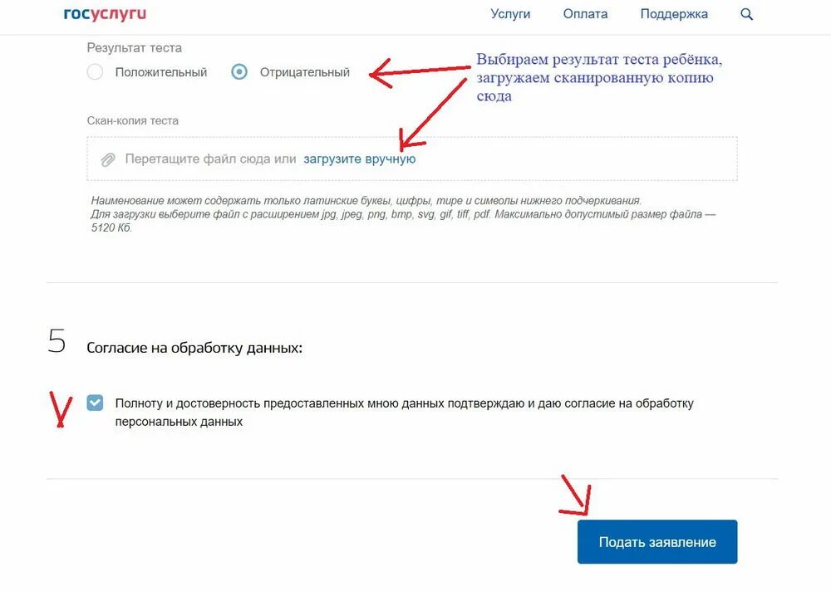The width and height of the screenshot is (831, 591).
Task: Click the section number 5 marker
Action: click(57, 340)
